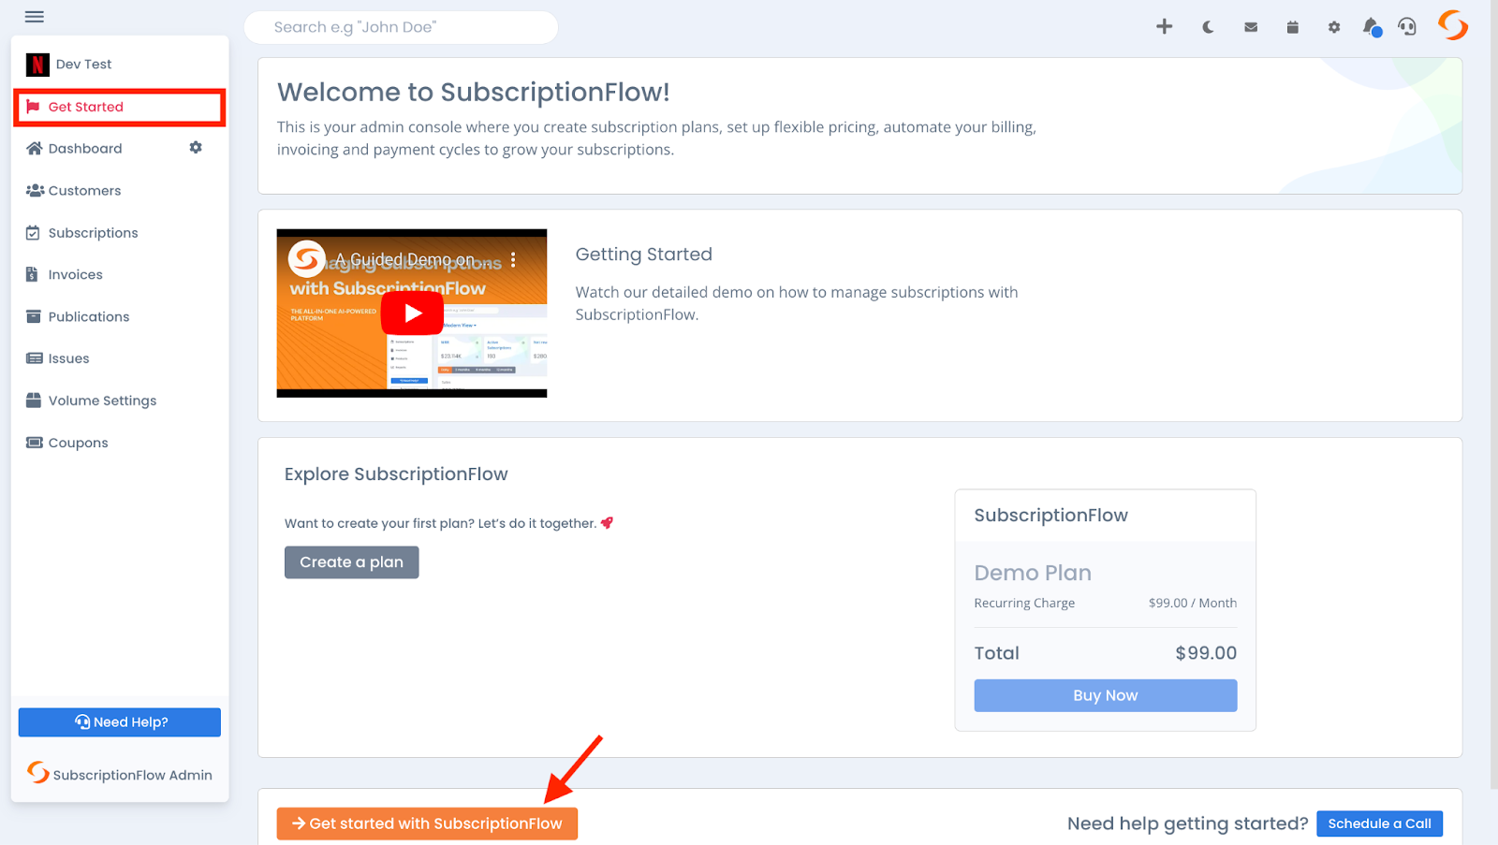Click the Subscriptions calendar-check icon
Image resolution: width=1498 pixels, height=845 pixels.
[x=33, y=232]
